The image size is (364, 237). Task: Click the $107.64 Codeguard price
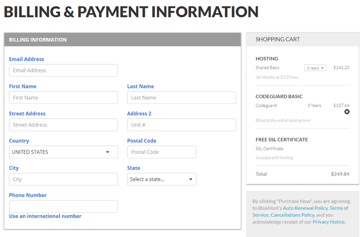(x=341, y=105)
